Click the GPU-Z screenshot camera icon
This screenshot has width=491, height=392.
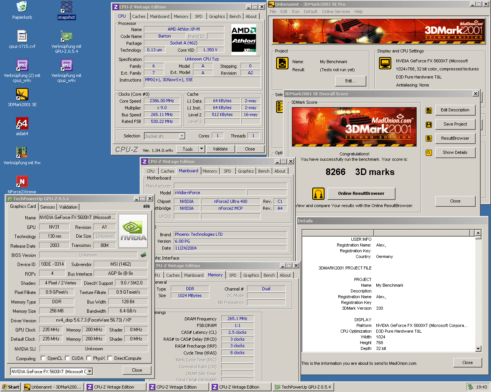146,206
